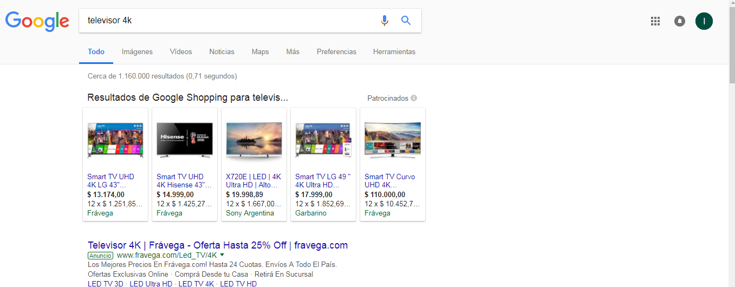Viewport: 735px width, 287px height.
Task: Open Google notifications bell
Action: (679, 21)
